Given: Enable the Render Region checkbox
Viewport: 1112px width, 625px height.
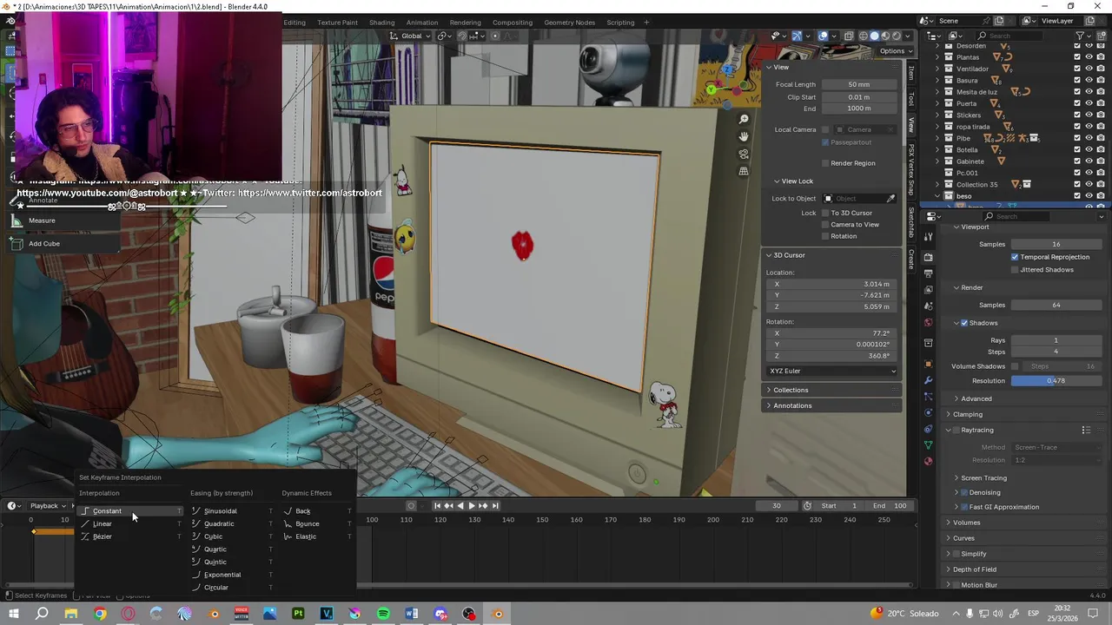Looking at the screenshot, I should click(825, 163).
